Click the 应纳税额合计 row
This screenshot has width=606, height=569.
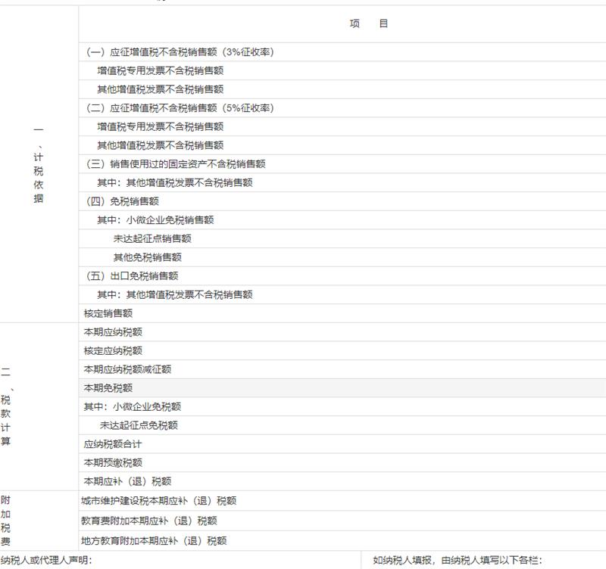coord(113,444)
